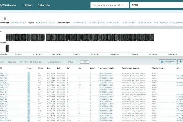Go to the Home page

[x=27, y=5]
